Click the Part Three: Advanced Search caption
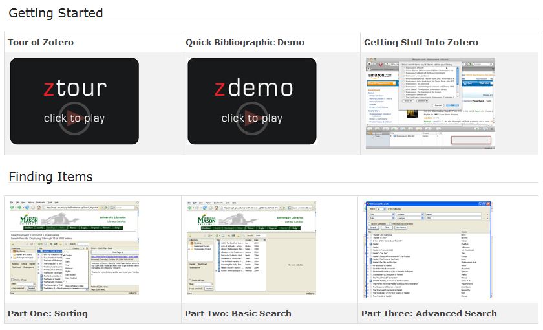 coord(429,313)
